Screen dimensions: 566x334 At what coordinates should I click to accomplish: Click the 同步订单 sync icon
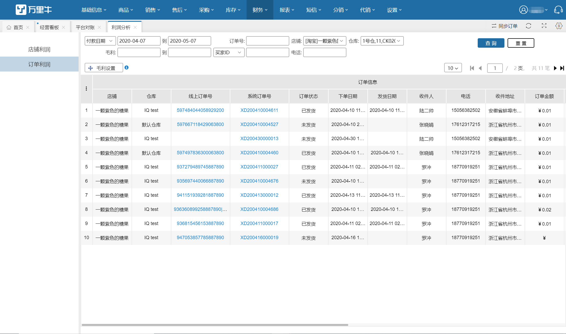[494, 26]
